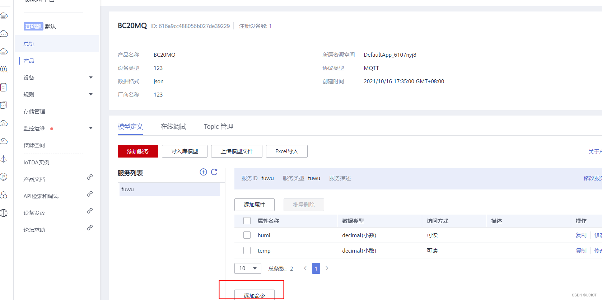
Task: Click the cloud with three dots icon
Action: (x=4, y=33)
